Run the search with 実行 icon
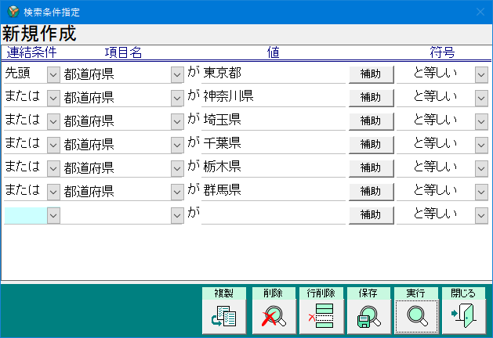Screen dimensions: 493x338 [416, 316]
